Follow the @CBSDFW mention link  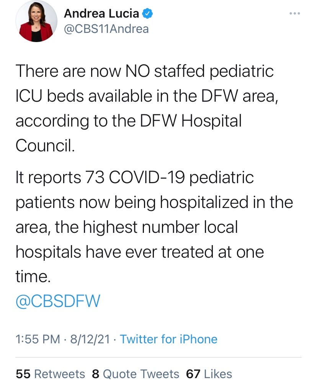(58, 301)
